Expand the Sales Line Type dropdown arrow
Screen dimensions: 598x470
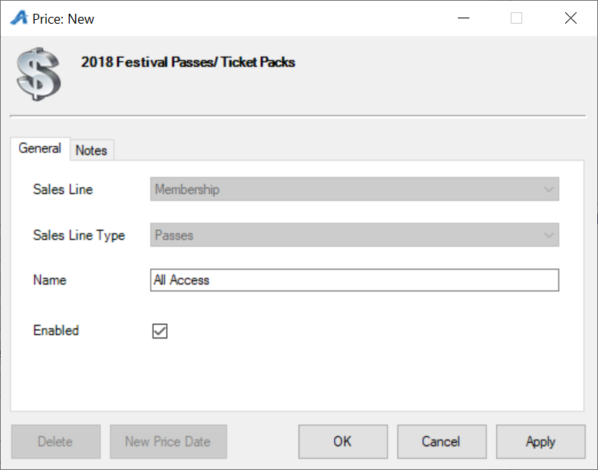(549, 235)
